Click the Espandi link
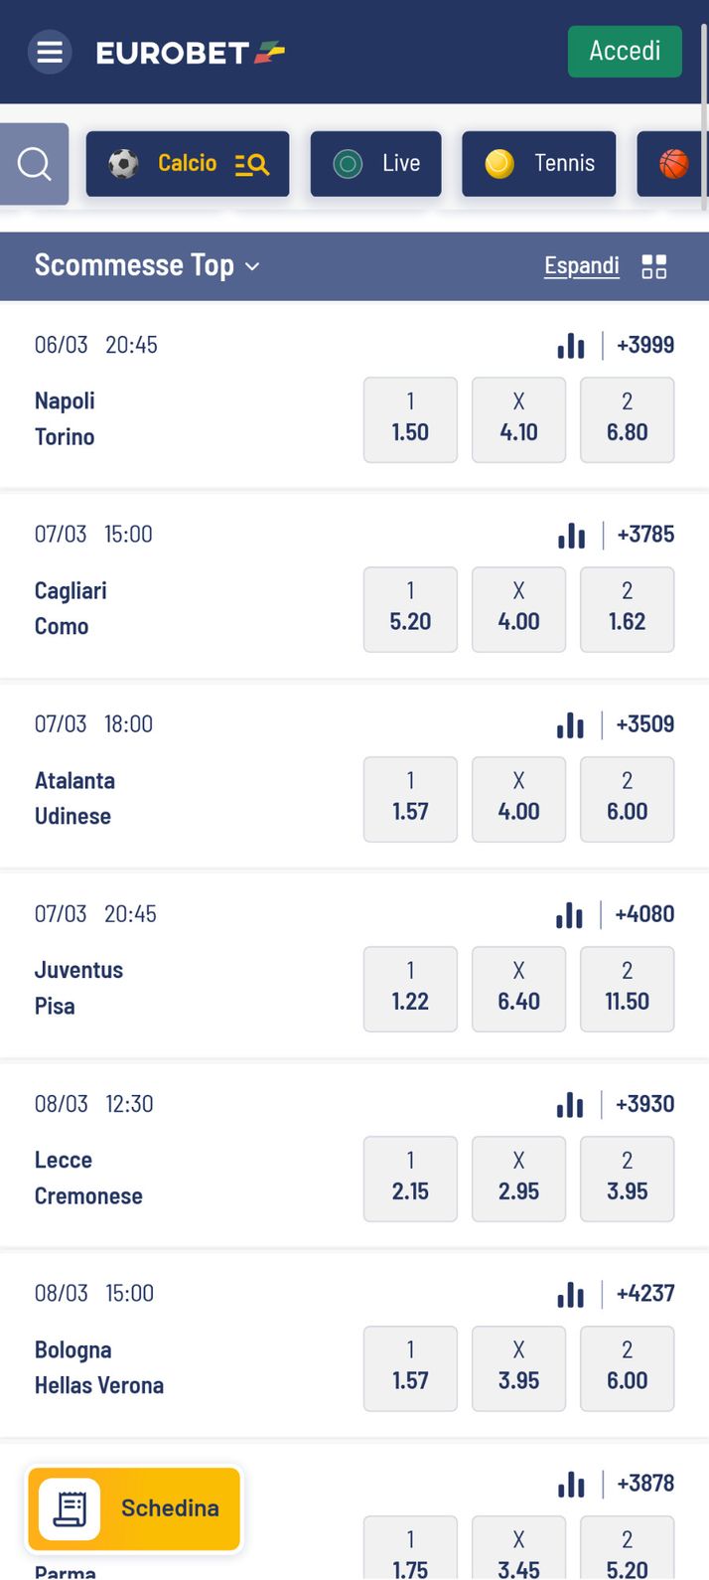Viewport: 709px width, 1580px height. [x=581, y=265]
